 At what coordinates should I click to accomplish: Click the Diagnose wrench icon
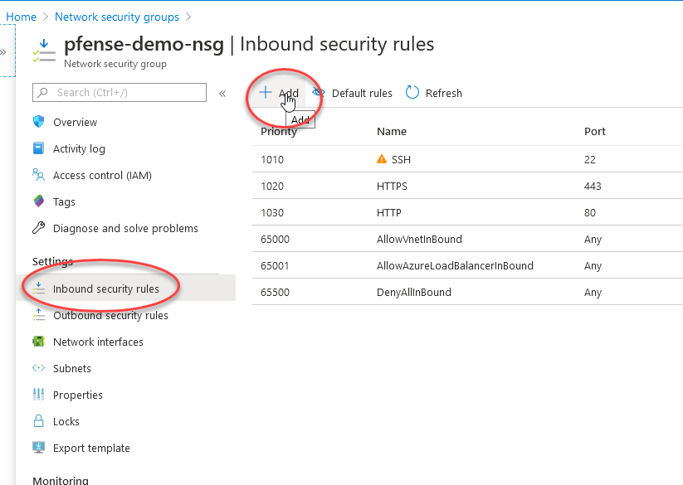(38, 228)
